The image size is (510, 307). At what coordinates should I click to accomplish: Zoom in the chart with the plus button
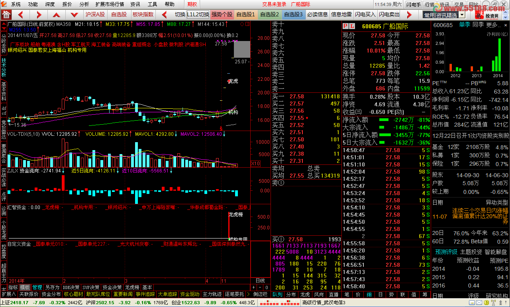[x=253, y=287]
